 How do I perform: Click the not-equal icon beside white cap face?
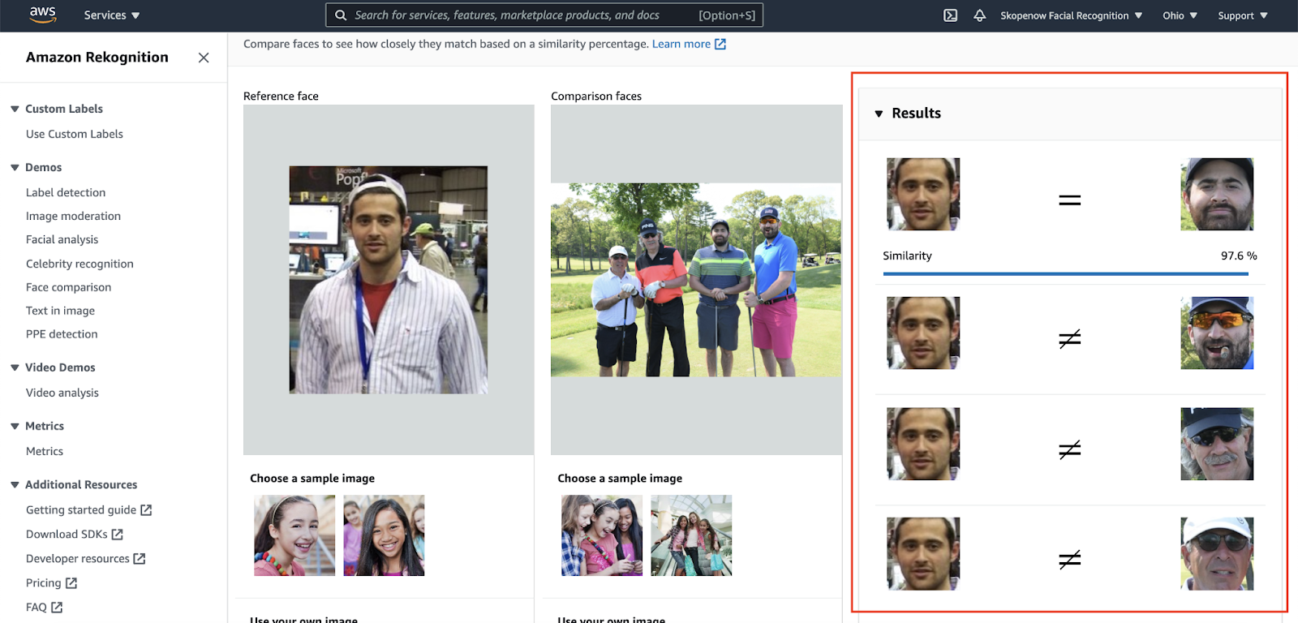pos(1070,560)
